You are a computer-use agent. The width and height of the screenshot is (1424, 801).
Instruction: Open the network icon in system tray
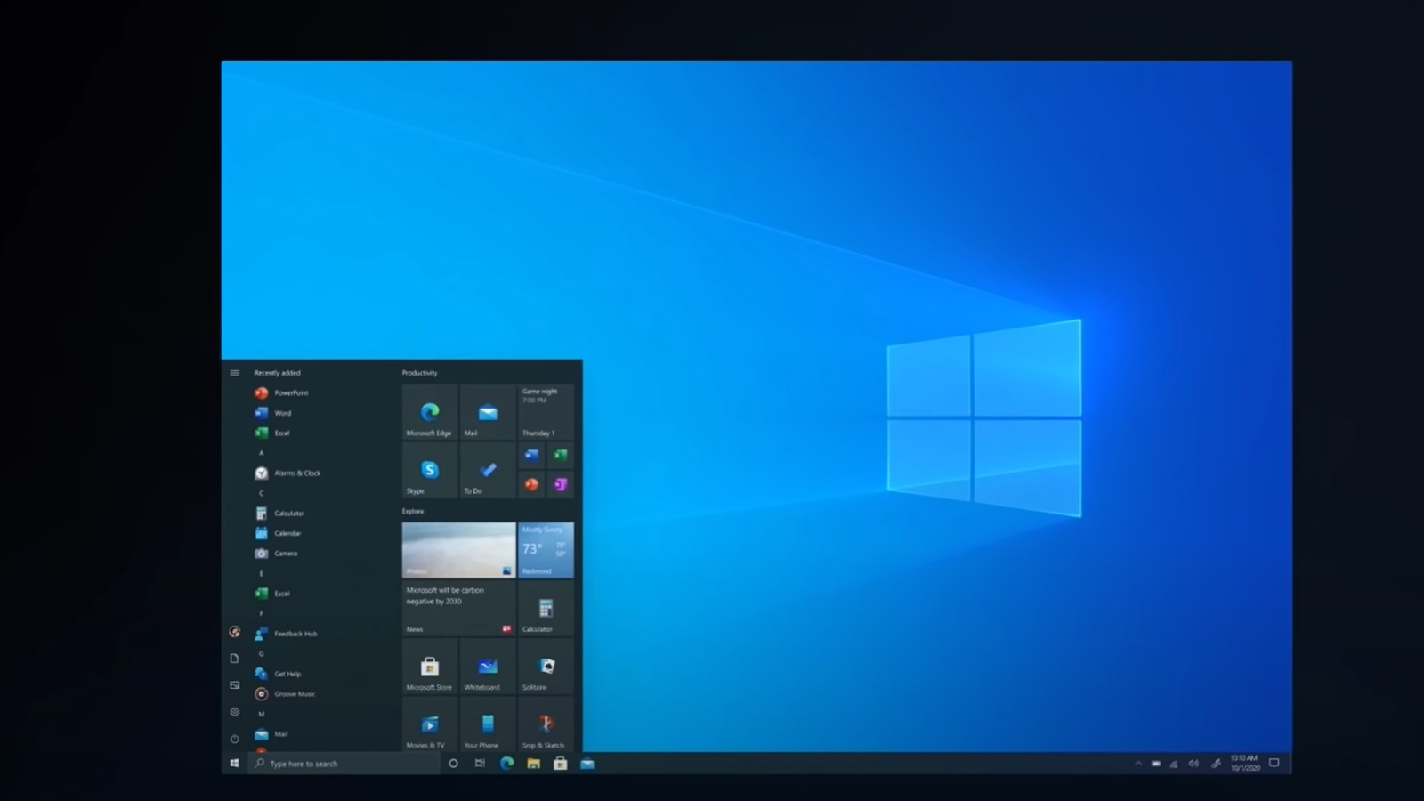point(1174,764)
